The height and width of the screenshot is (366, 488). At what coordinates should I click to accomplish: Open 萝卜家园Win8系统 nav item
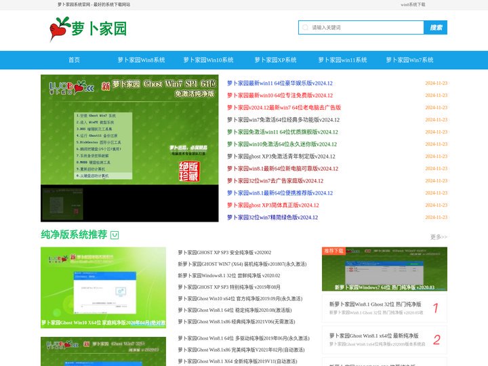tap(141, 60)
